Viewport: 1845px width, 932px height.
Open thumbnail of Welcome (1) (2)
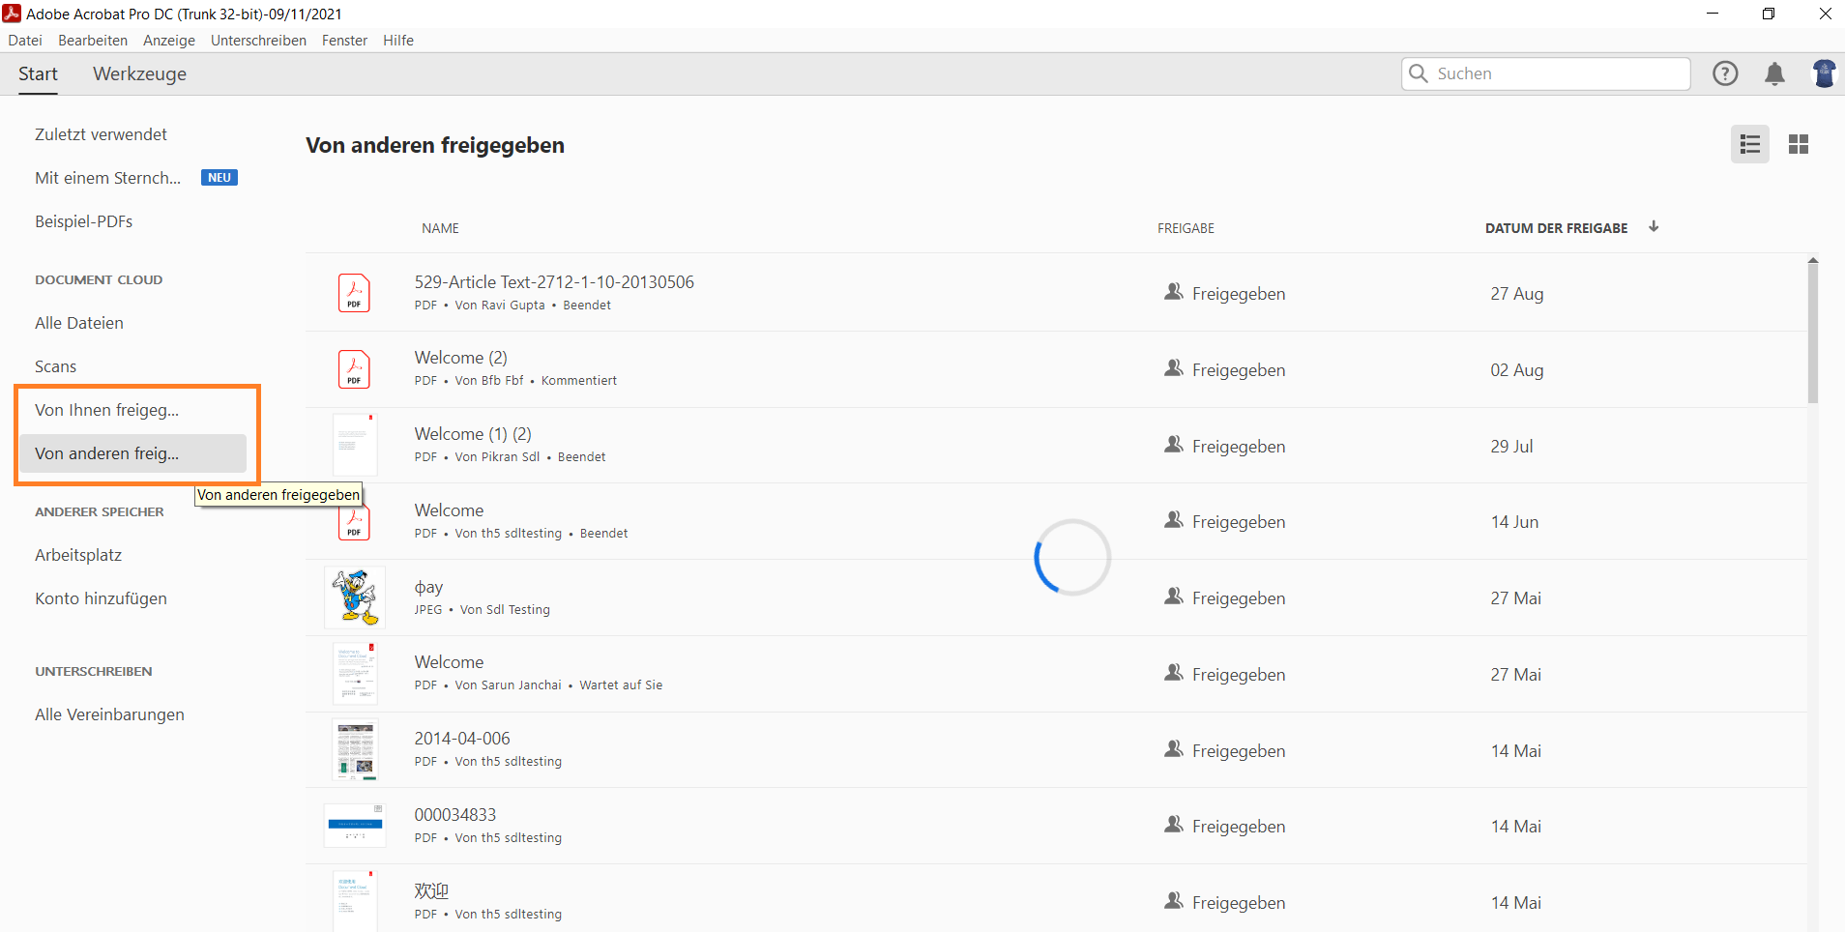(x=354, y=446)
